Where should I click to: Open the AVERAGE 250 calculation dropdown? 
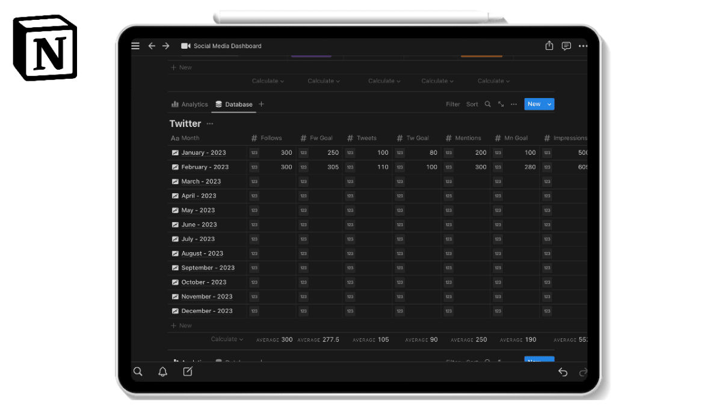[x=469, y=339]
